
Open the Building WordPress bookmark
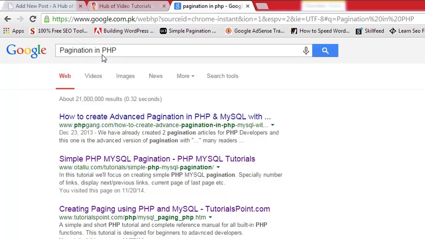(124, 31)
